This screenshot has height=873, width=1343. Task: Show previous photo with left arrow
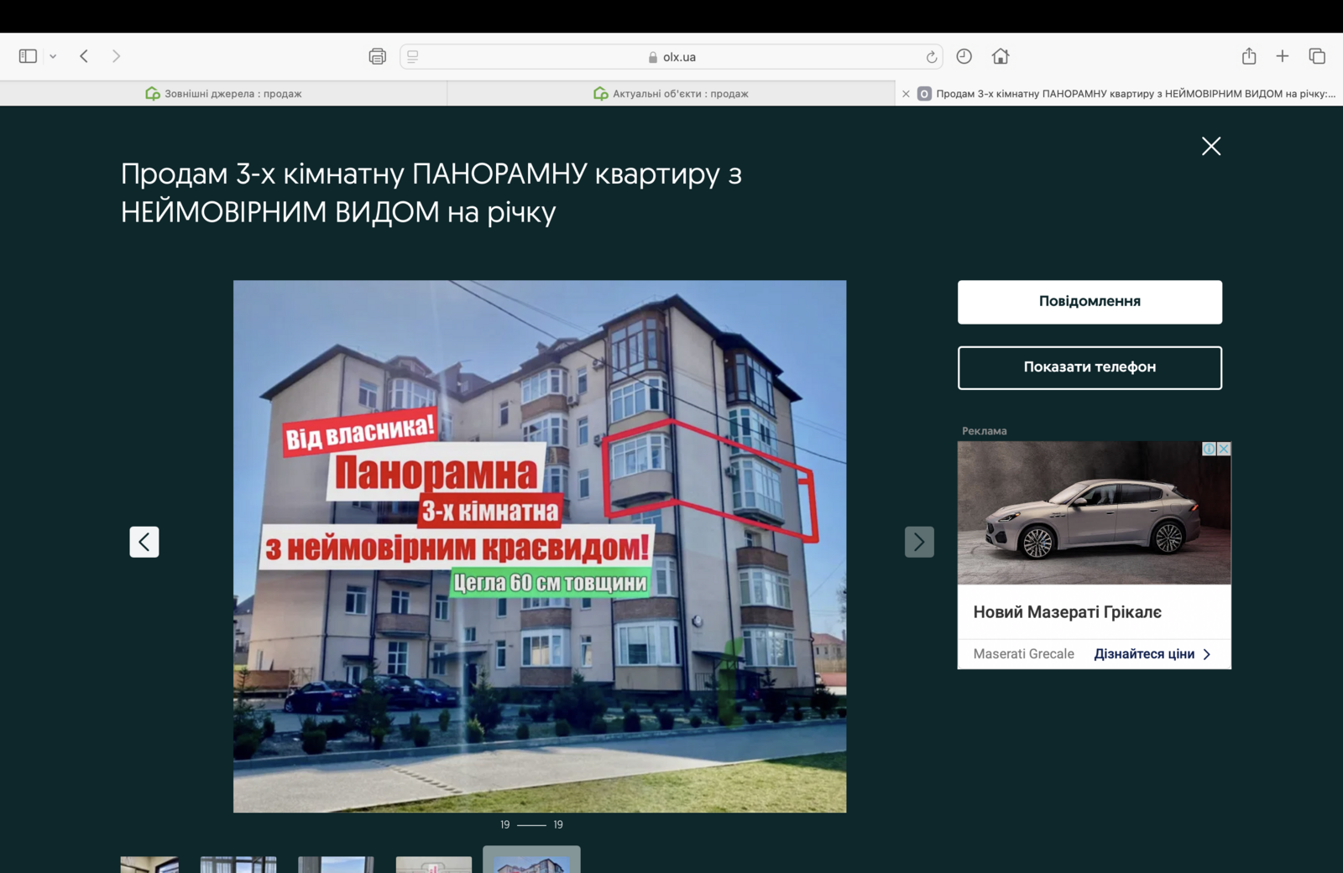(144, 542)
